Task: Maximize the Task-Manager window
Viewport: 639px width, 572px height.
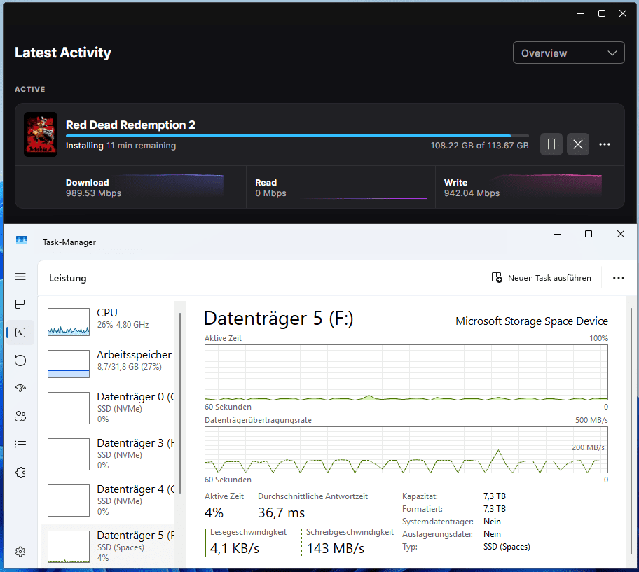Action: click(x=589, y=234)
